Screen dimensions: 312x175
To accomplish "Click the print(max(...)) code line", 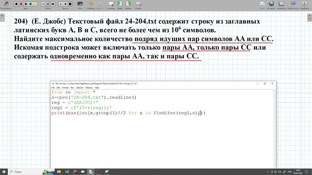I will click(128, 113).
